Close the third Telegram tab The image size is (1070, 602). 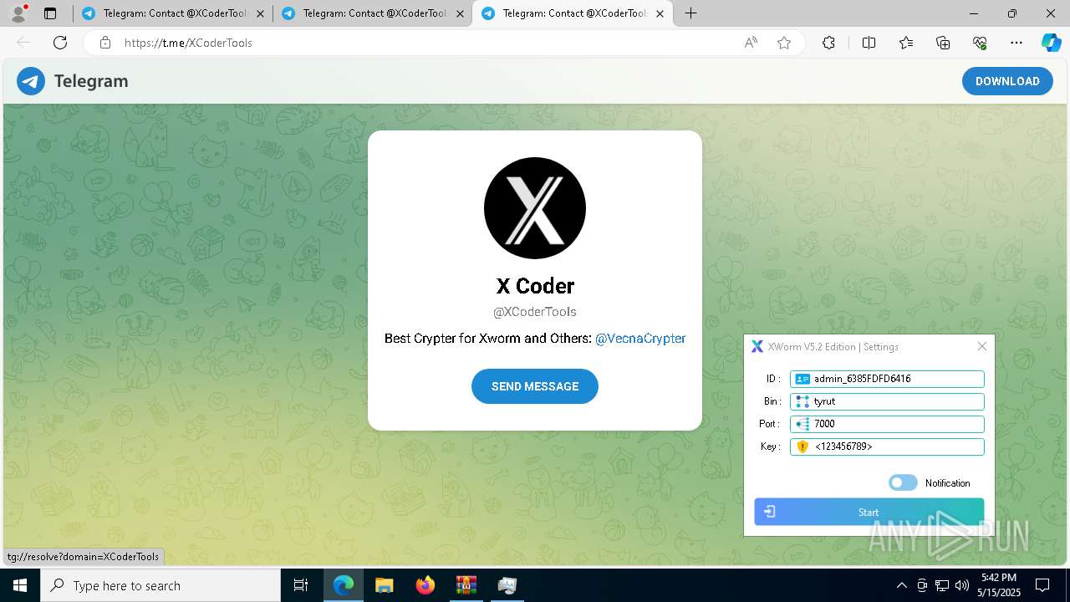click(x=660, y=13)
